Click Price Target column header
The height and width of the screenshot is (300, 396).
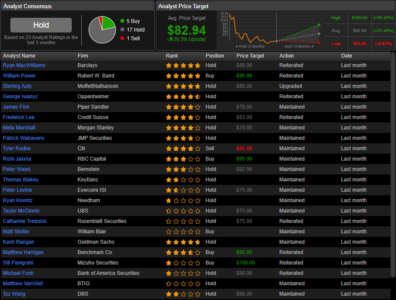click(250, 56)
